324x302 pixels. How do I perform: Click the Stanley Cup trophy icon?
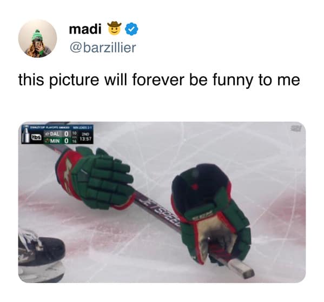[x=27, y=135]
